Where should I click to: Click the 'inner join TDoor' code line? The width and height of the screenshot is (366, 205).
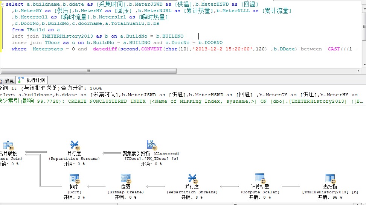117,43
